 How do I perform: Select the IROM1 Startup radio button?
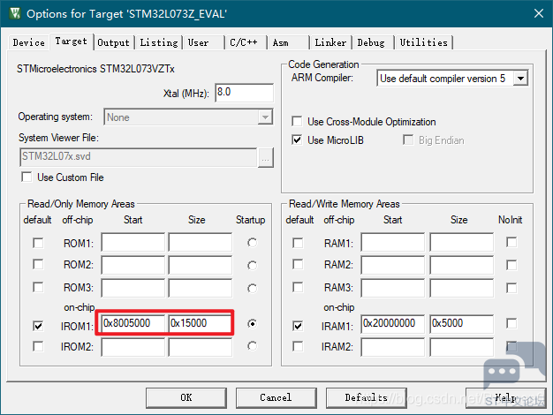coord(252,323)
